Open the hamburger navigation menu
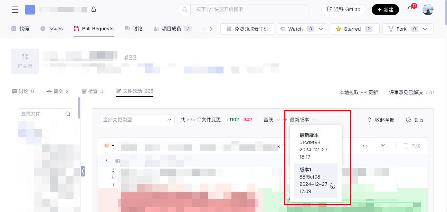The width and height of the screenshot is (447, 212). click(x=15, y=10)
